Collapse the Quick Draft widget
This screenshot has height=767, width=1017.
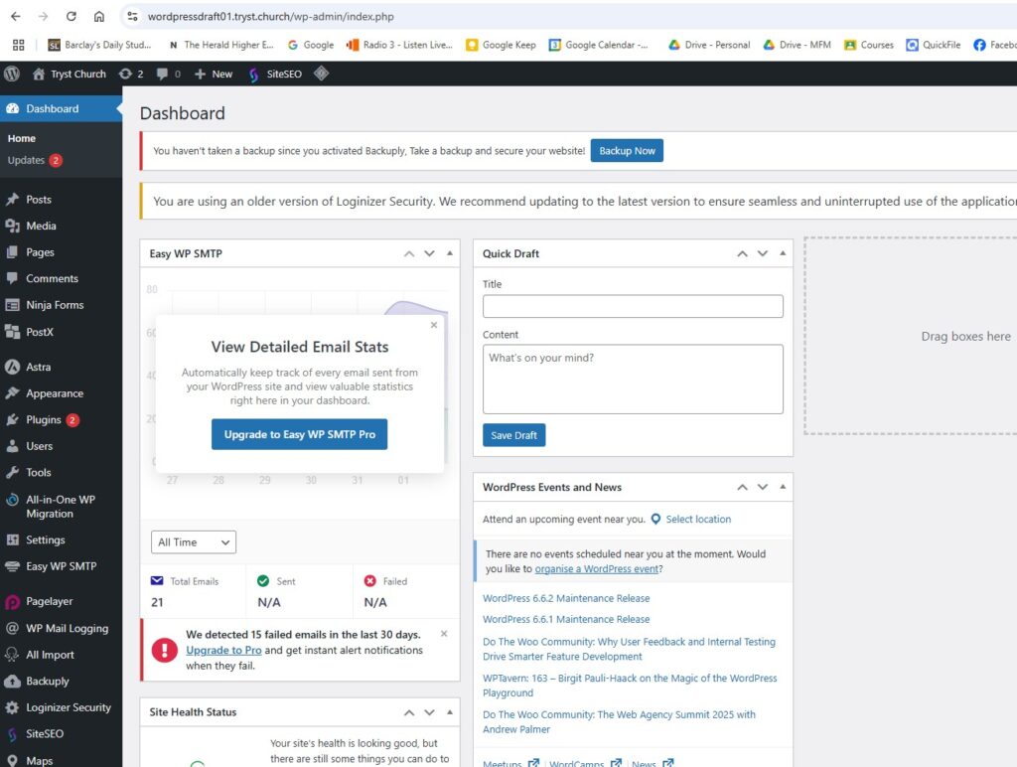click(x=783, y=253)
